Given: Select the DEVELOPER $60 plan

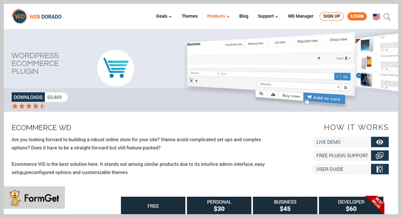Looking at the screenshot, I should point(351,205).
